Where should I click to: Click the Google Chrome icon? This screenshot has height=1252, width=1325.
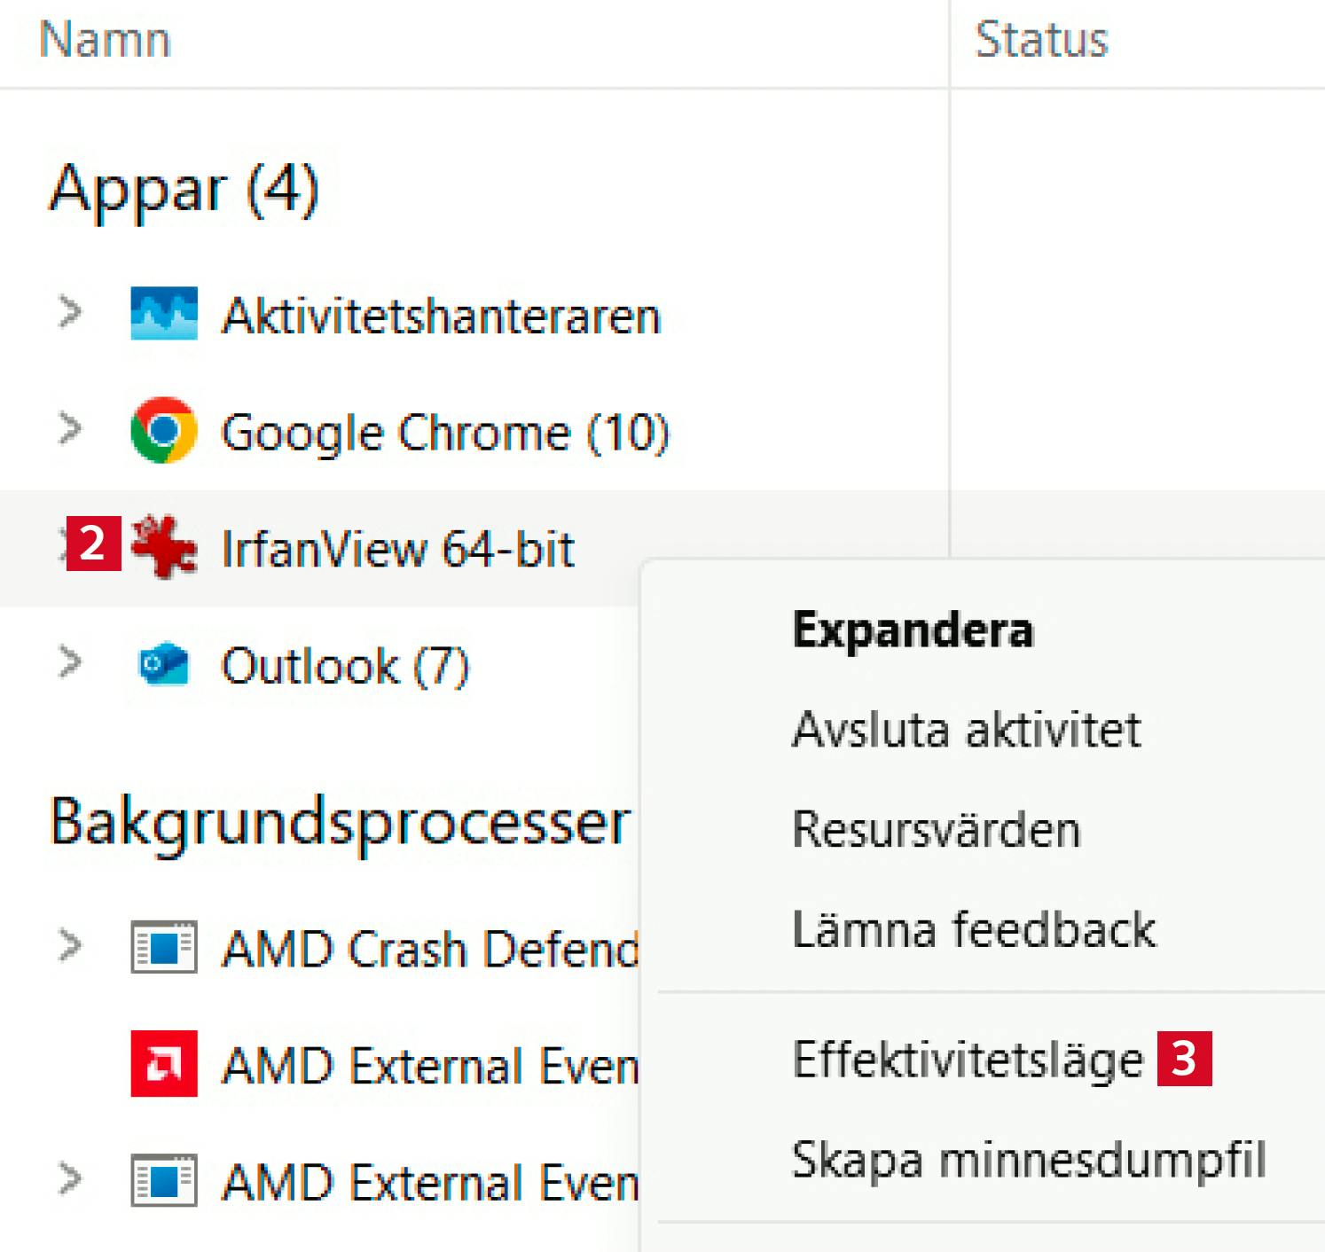pos(164,430)
